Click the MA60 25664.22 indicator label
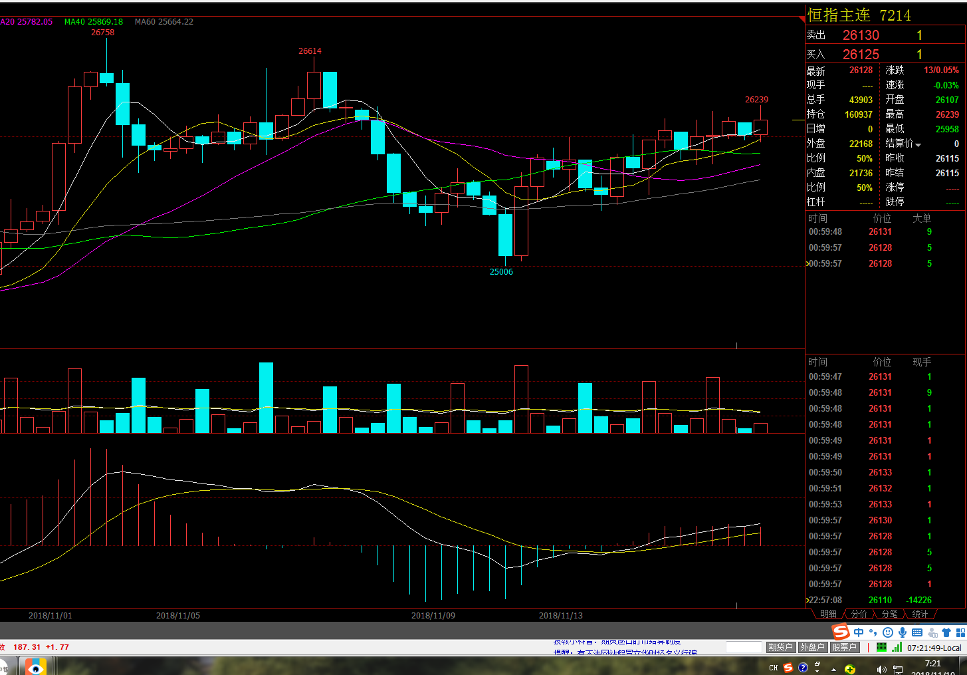 coord(164,22)
